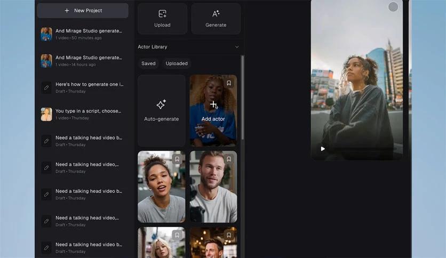
Task: Switch to the Uploaded tab
Action: 177,63
